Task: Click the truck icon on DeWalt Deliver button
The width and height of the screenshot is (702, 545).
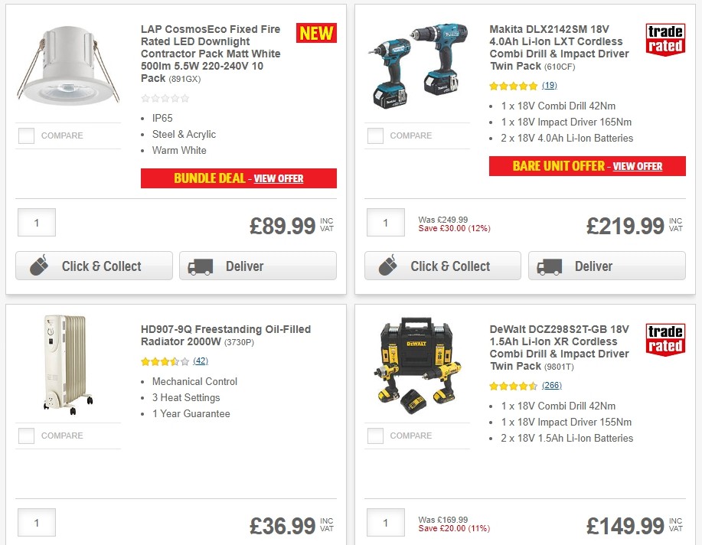Action: click(x=550, y=543)
